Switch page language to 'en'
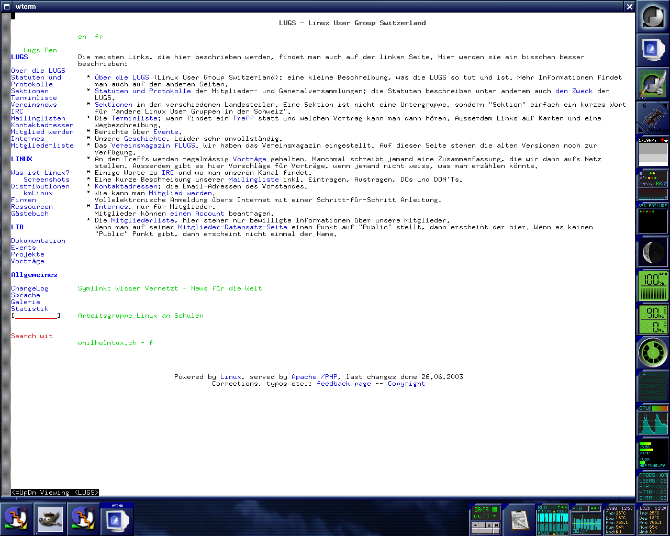The height and width of the screenshot is (536, 670). point(82,37)
